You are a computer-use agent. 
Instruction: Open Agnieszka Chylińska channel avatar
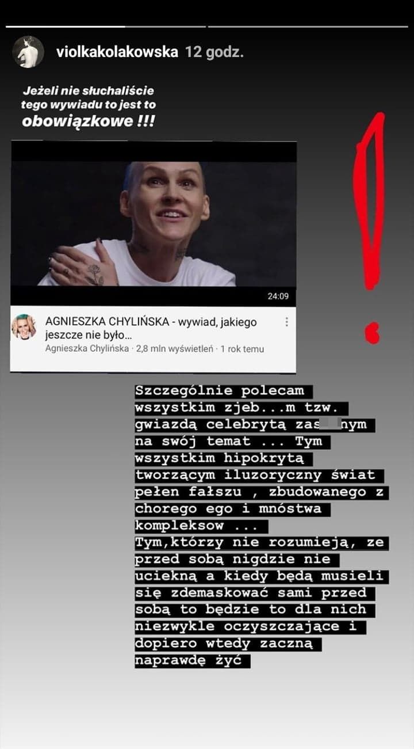point(24,327)
